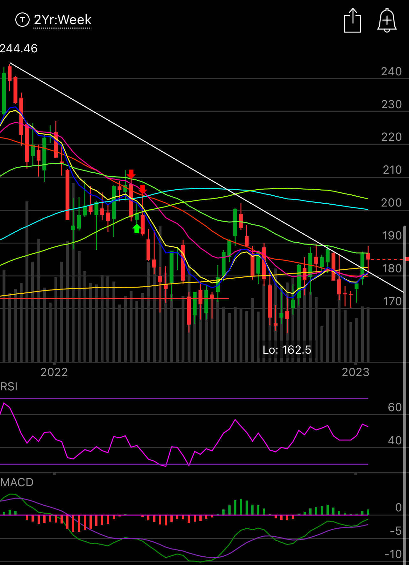This screenshot has width=409, height=565.
Task: Tap the 240 price axis label
Action: coord(391,72)
